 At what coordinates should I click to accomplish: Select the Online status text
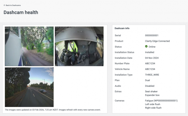coord(152,47)
